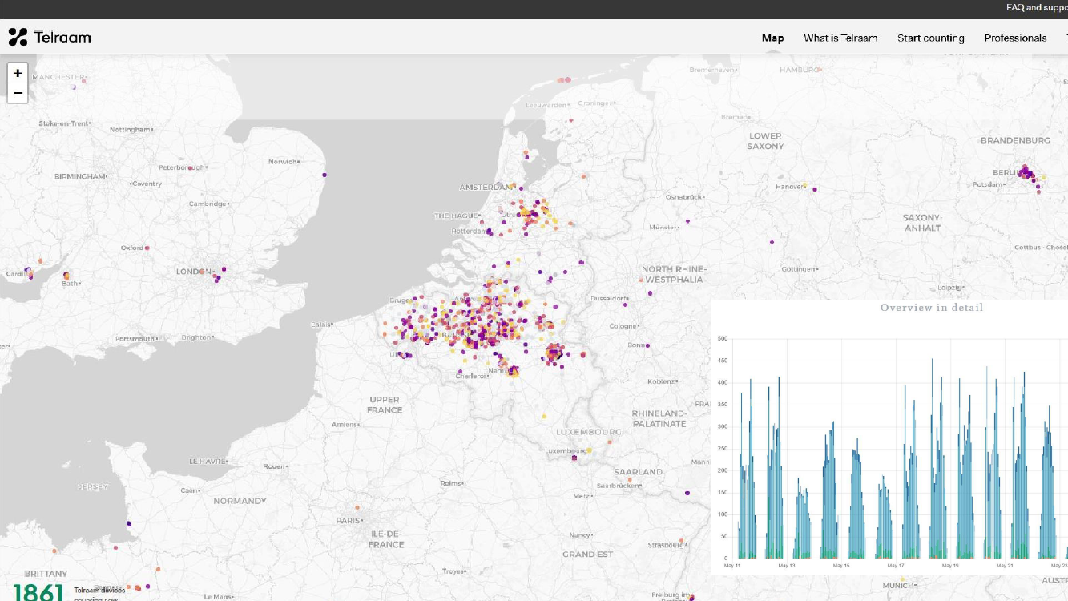Click the Birmingham city label
The width and height of the screenshot is (1068, 601).
(x=80, y=176)
